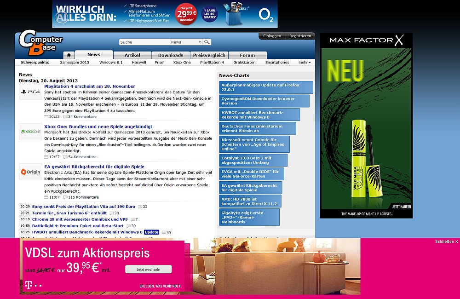Select Windows 8.1 topic
Viewport: 460px width, 299px height.
[111, 62]
